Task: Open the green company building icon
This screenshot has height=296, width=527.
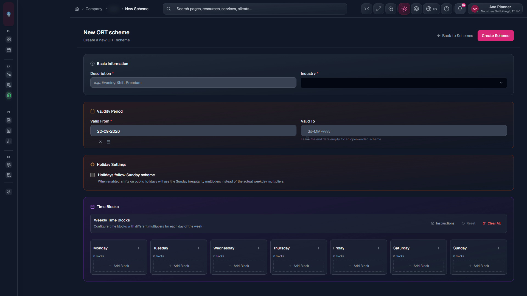Action: [x=9, y=95]
